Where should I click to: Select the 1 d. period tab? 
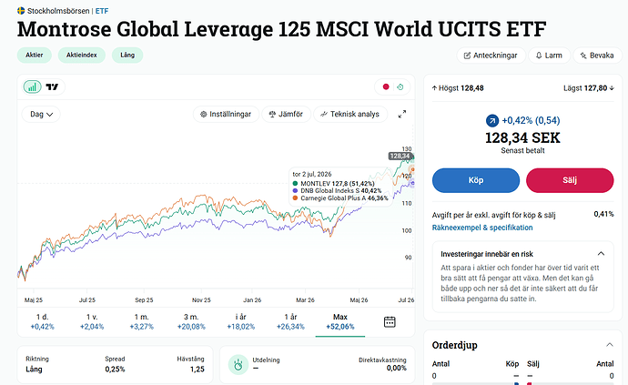(43, 321)
